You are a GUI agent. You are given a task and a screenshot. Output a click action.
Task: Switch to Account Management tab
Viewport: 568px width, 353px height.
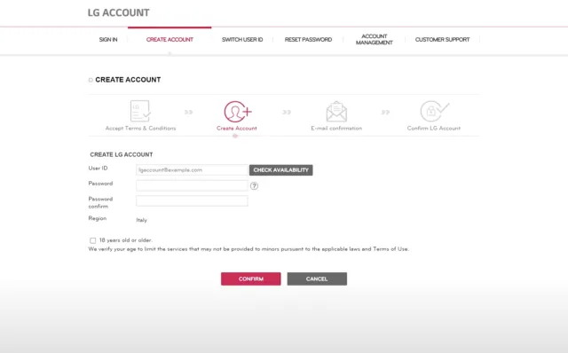[375, 39]
